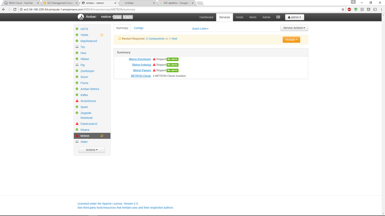Open Chrome menu three dots

point(381,10)
